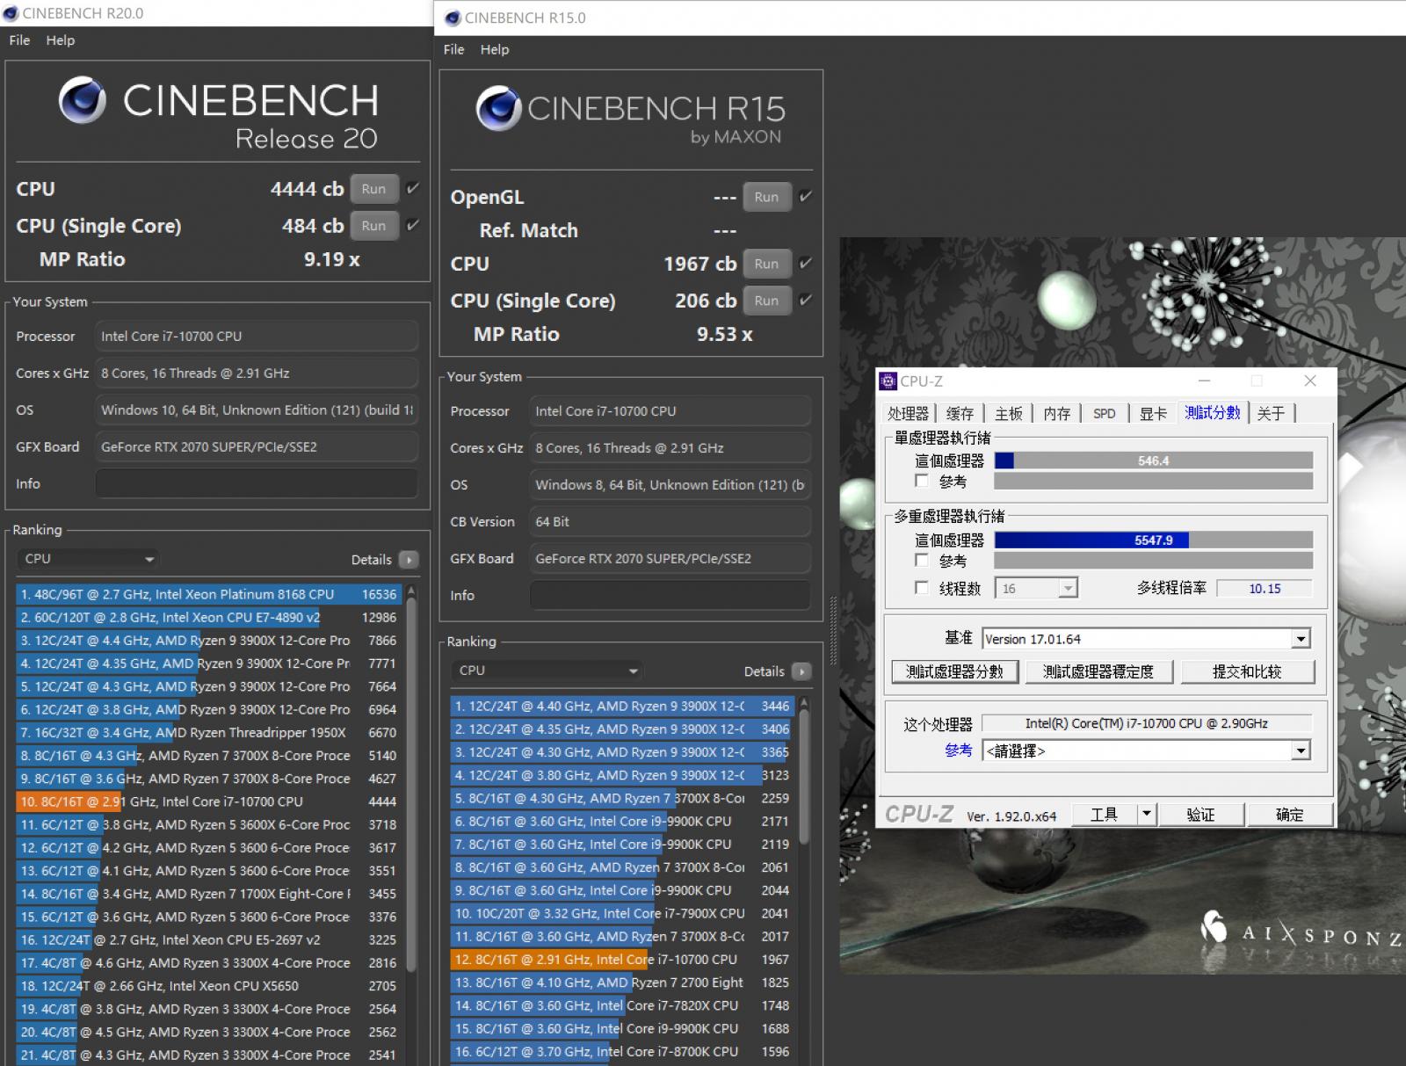Open the R20 Ranking CPU dropdown
Viewport: 1406px width, 1066px height.
[88, 559]
